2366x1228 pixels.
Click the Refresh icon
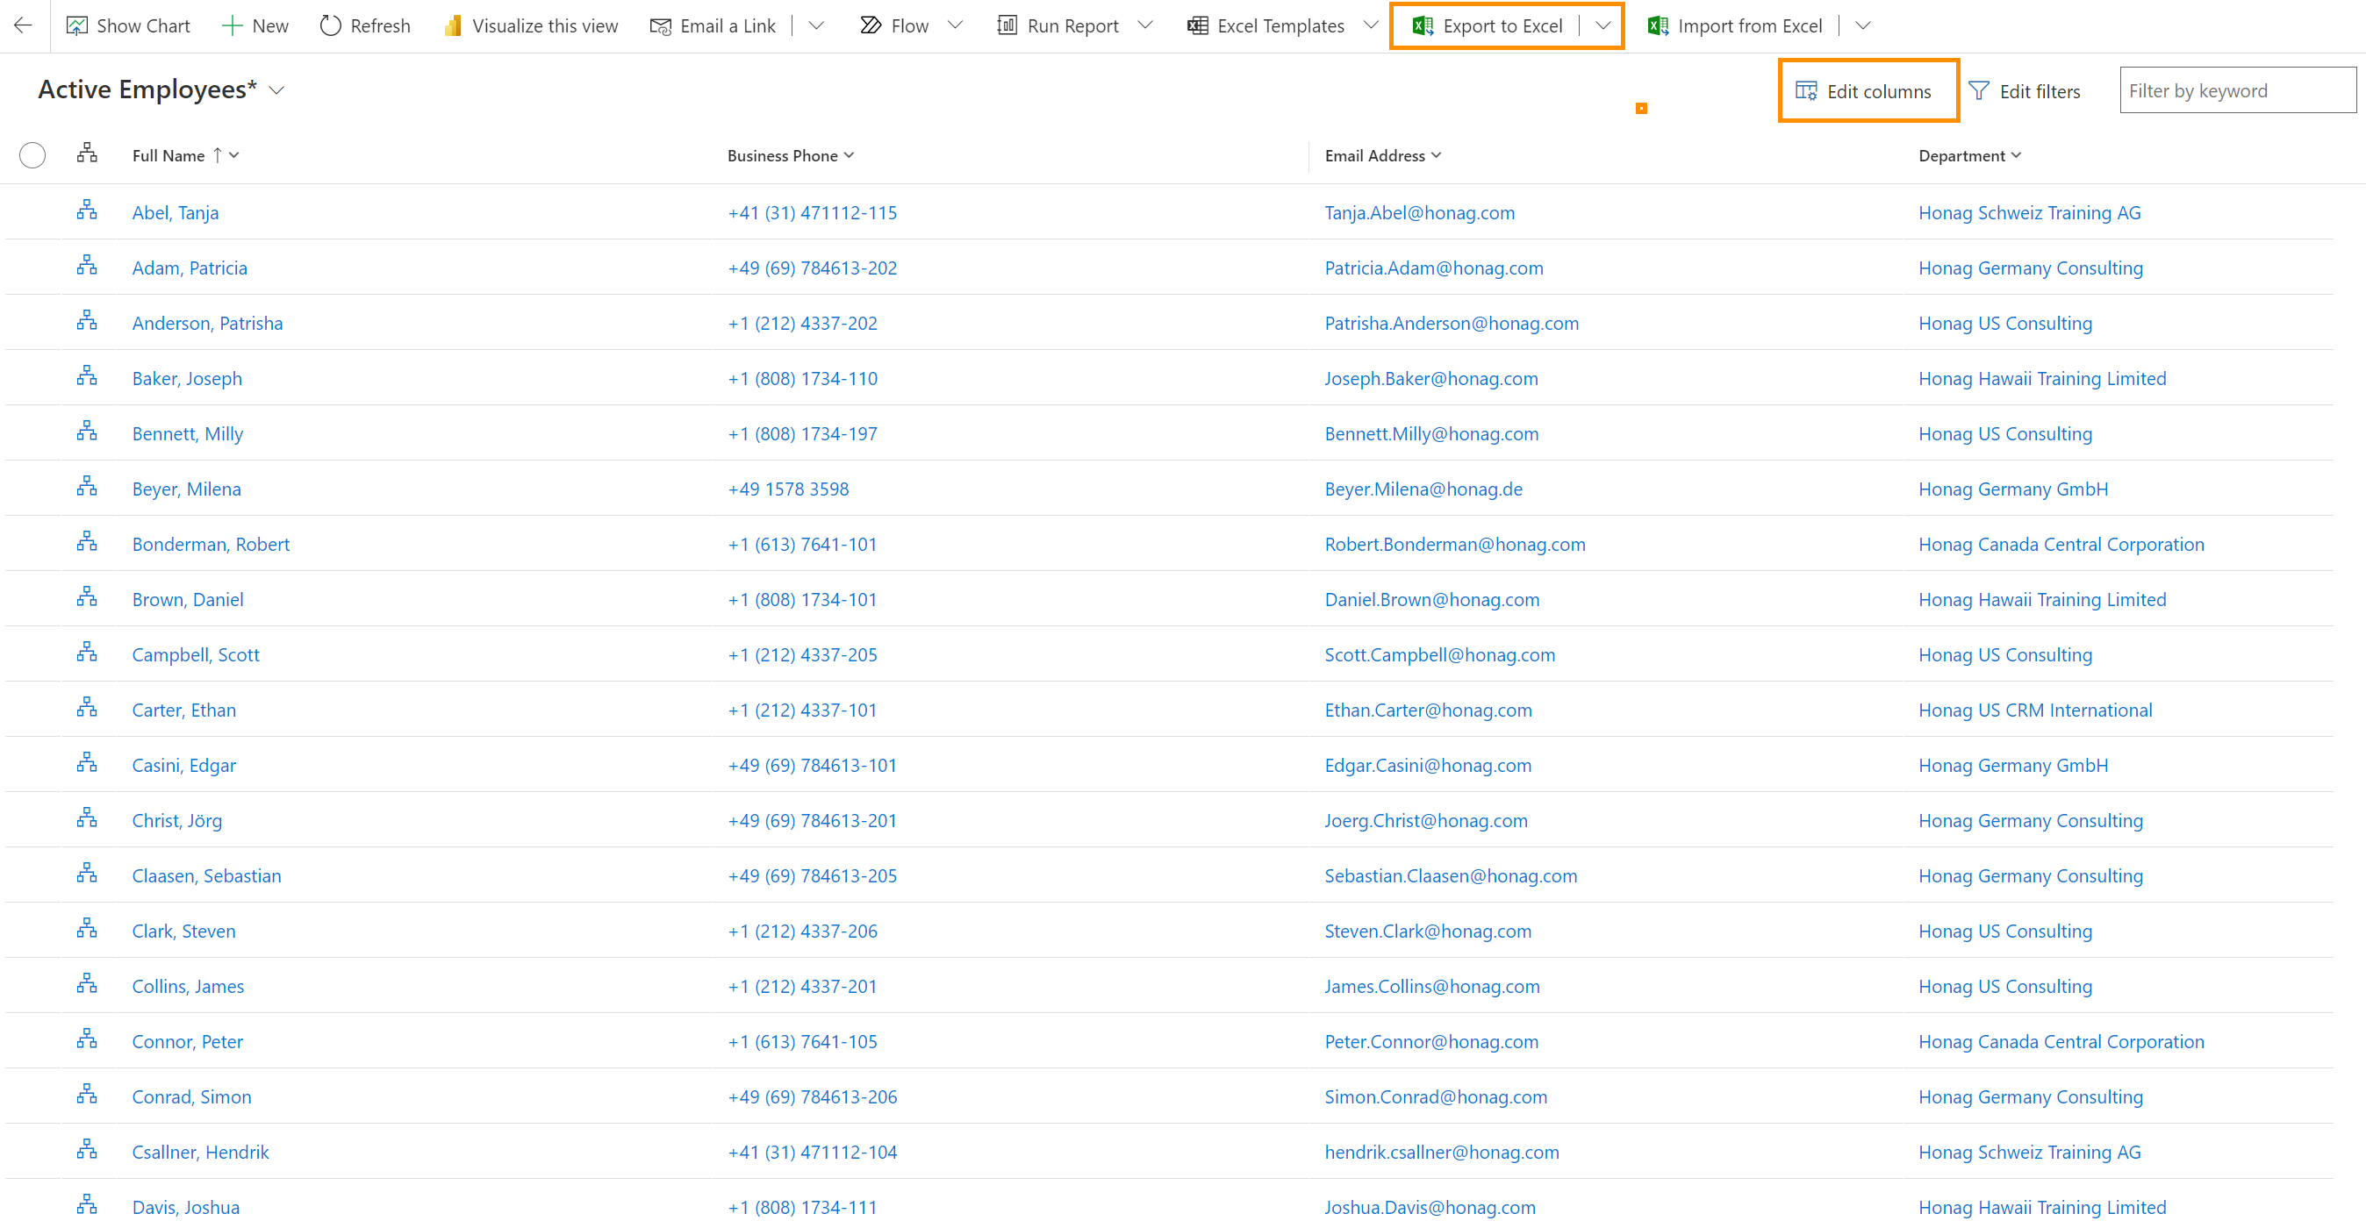click(330, 25)
